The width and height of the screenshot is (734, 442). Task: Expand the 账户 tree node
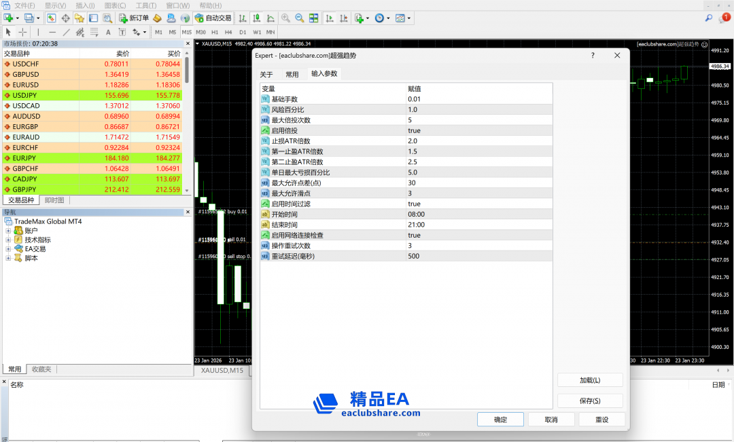tap(8, 231)
